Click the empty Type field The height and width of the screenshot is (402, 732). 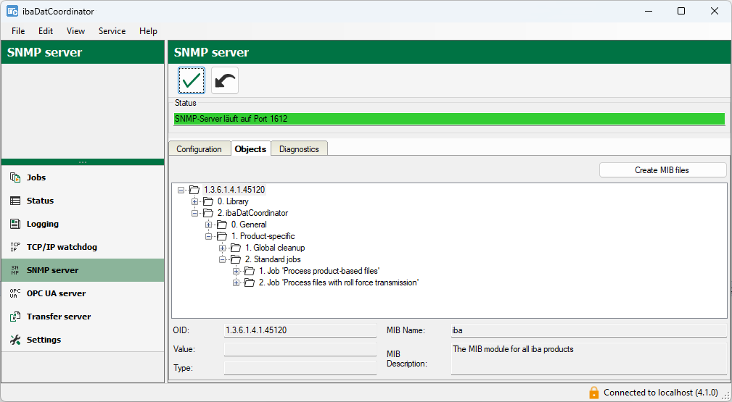coord(300,368)
